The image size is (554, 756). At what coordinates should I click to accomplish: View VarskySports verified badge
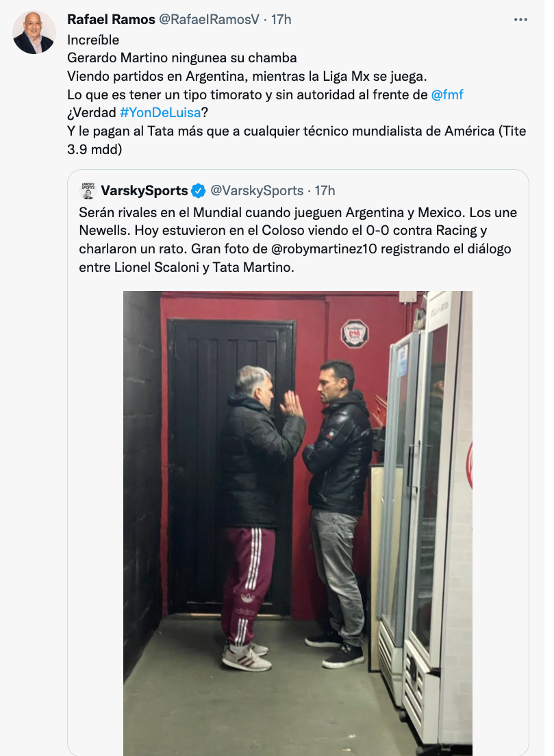(198, 191)
